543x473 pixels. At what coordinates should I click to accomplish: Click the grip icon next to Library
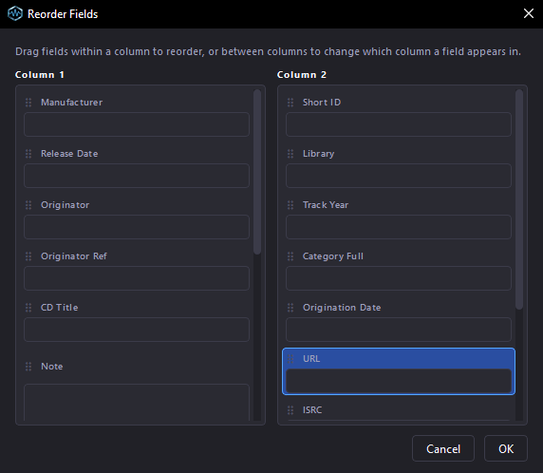pos(290,154)
